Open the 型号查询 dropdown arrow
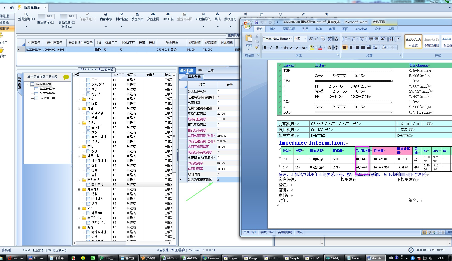This screenshot has width=452, height=261. point(26,27)
